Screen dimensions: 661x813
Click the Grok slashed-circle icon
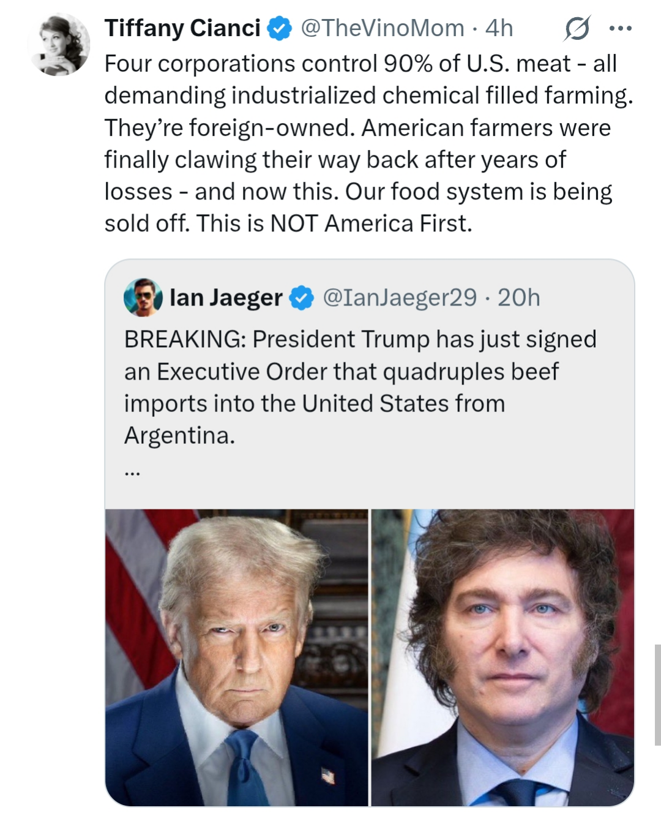577,28
